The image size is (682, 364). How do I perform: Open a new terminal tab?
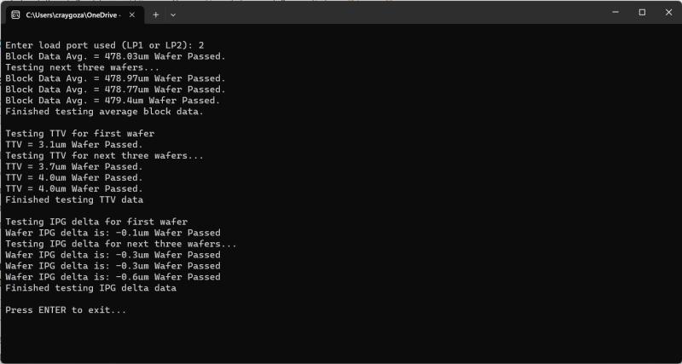(x=156, y=14)
